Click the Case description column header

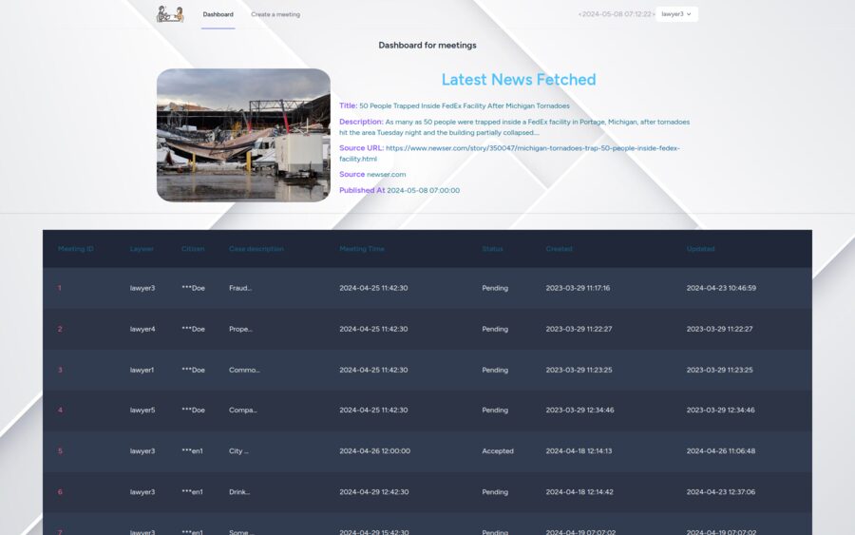[256, 249]
